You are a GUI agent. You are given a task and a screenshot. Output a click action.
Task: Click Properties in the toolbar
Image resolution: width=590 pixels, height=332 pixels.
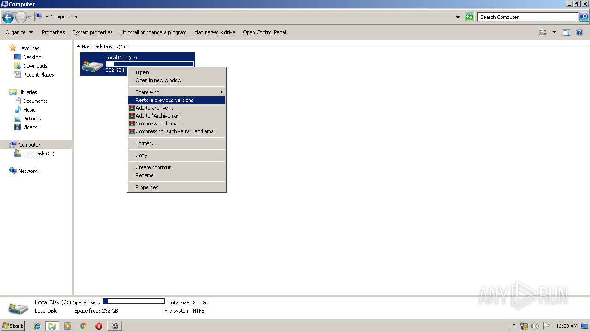pos(53,32)
